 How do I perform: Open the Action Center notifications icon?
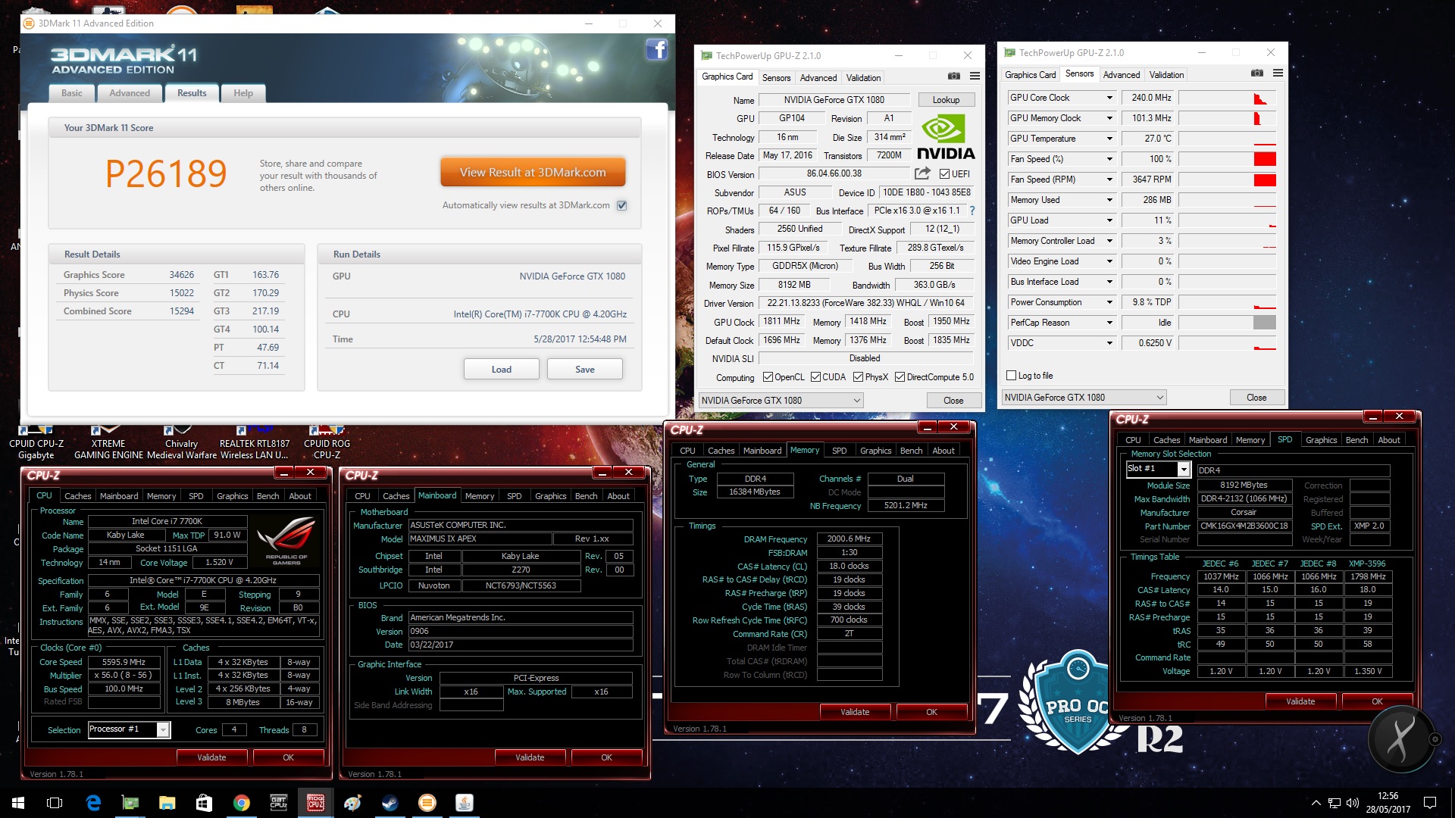(1430, 803)
